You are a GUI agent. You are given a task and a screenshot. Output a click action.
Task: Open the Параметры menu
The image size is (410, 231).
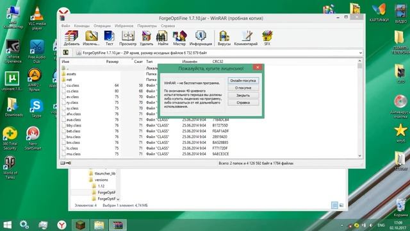click(x=147, y=26)
